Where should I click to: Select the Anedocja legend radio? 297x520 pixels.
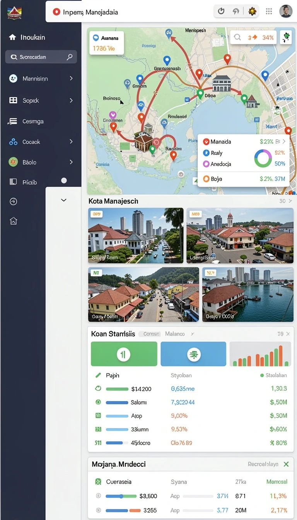click(206, 164)
